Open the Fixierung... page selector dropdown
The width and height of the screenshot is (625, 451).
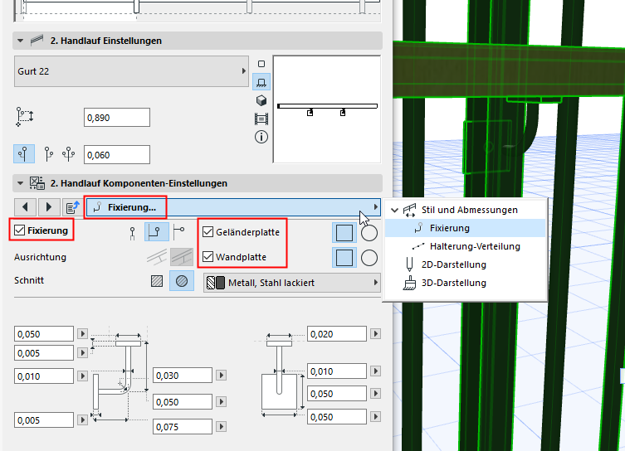click(233, 207)
